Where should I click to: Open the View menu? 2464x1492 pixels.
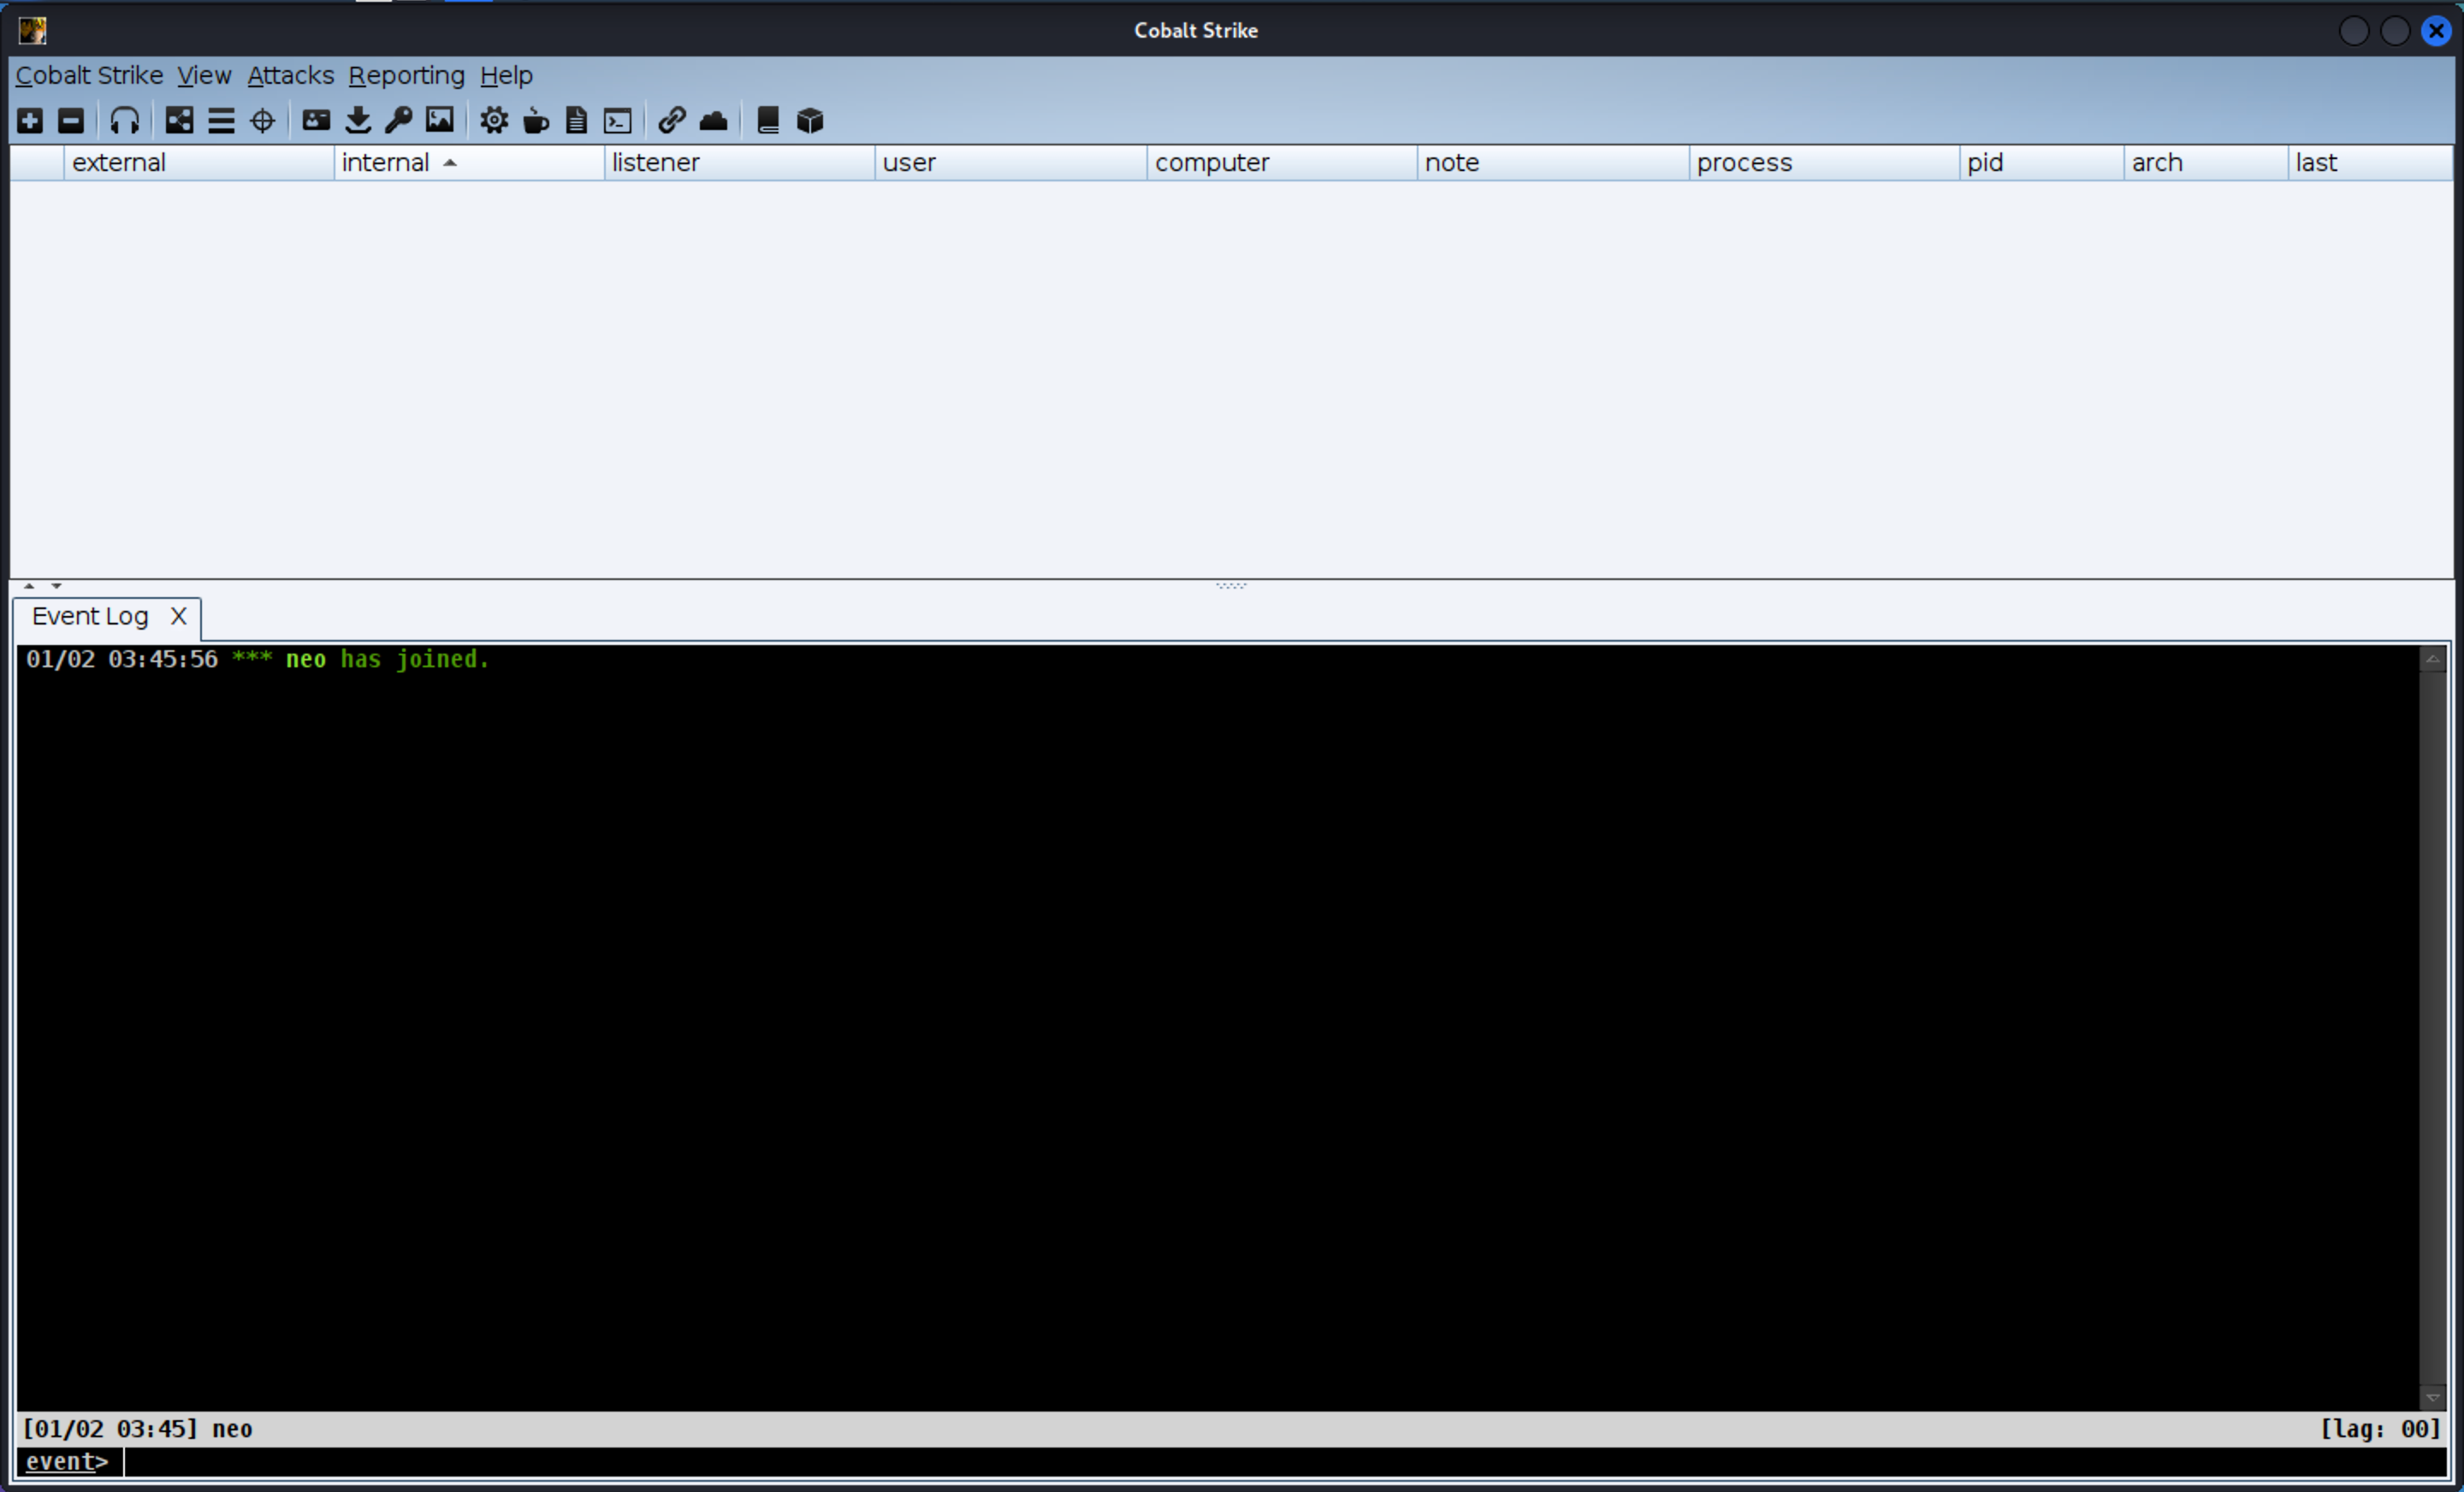coord(205,76)
